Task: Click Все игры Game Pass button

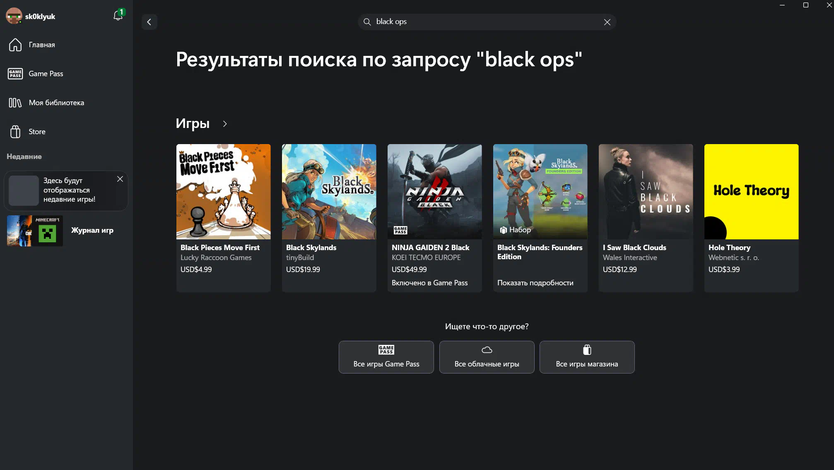Action: pyautogui.click(x=386, y=357)
